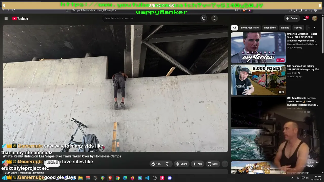The image size is (324, 182).
Task: Open the Brave VPN shield icon
Action: tap(316, 10)
